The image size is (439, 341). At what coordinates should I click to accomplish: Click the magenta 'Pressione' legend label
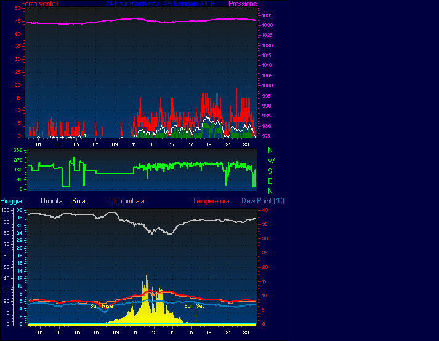coord(243,4)
